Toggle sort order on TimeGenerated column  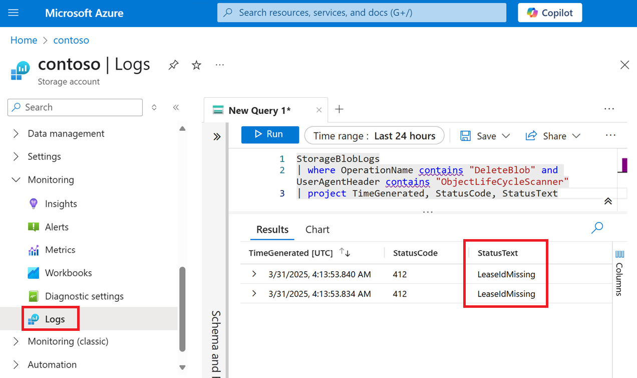(345, 253)
